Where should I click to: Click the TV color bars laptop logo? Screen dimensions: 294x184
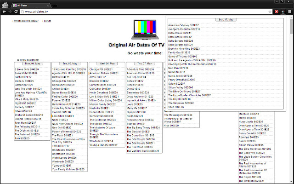145,29
